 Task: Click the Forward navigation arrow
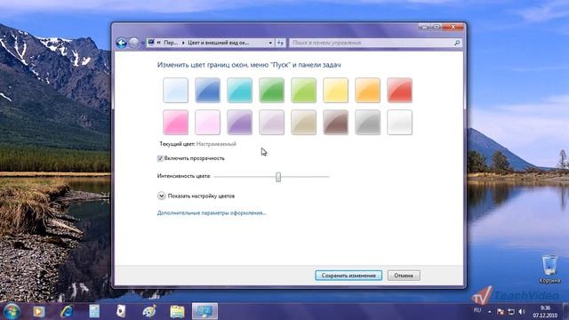134,43
